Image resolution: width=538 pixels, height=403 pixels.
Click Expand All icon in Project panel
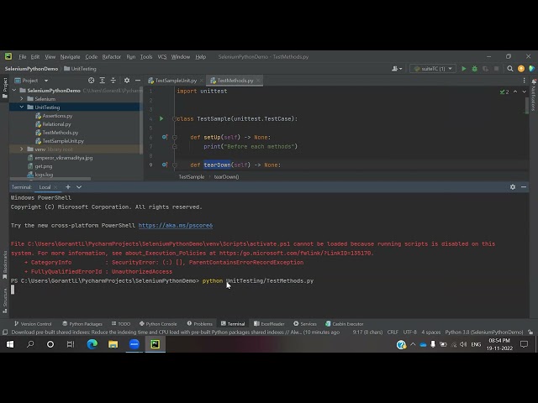(x=103, y=81)
